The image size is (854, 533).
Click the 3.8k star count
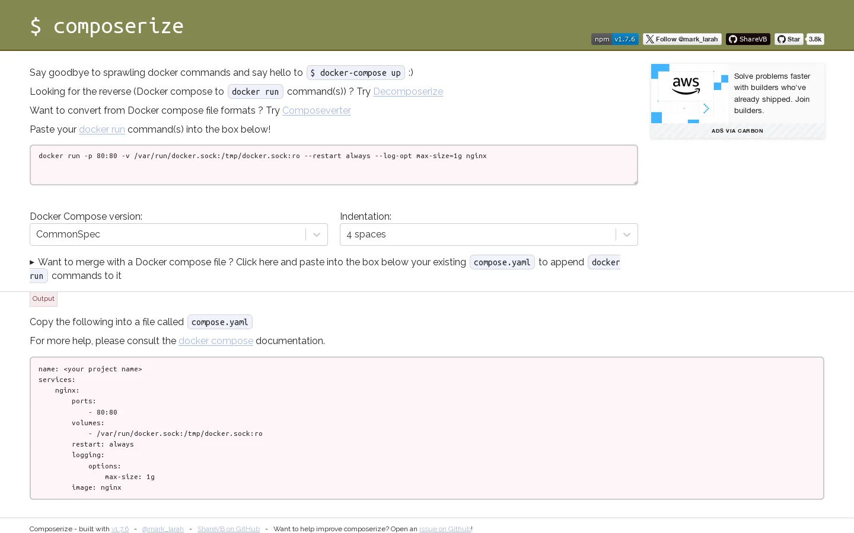pos(815,39)
